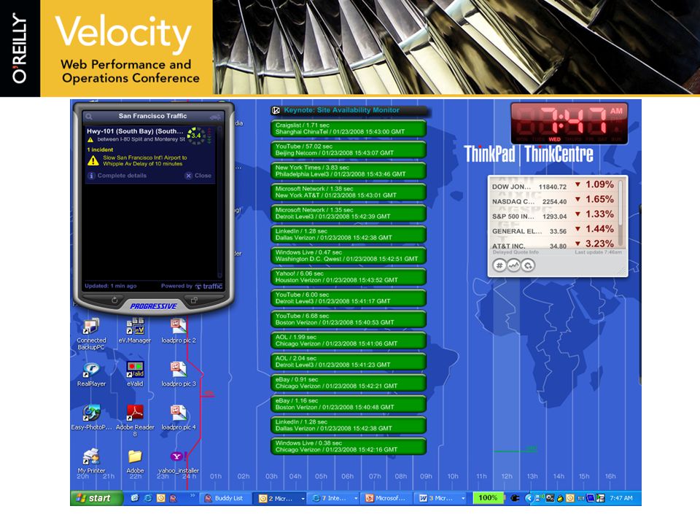Select the Craigslist Shanghai ChinaTel entry
Screen dimensions: 700x525
point(349,128)
